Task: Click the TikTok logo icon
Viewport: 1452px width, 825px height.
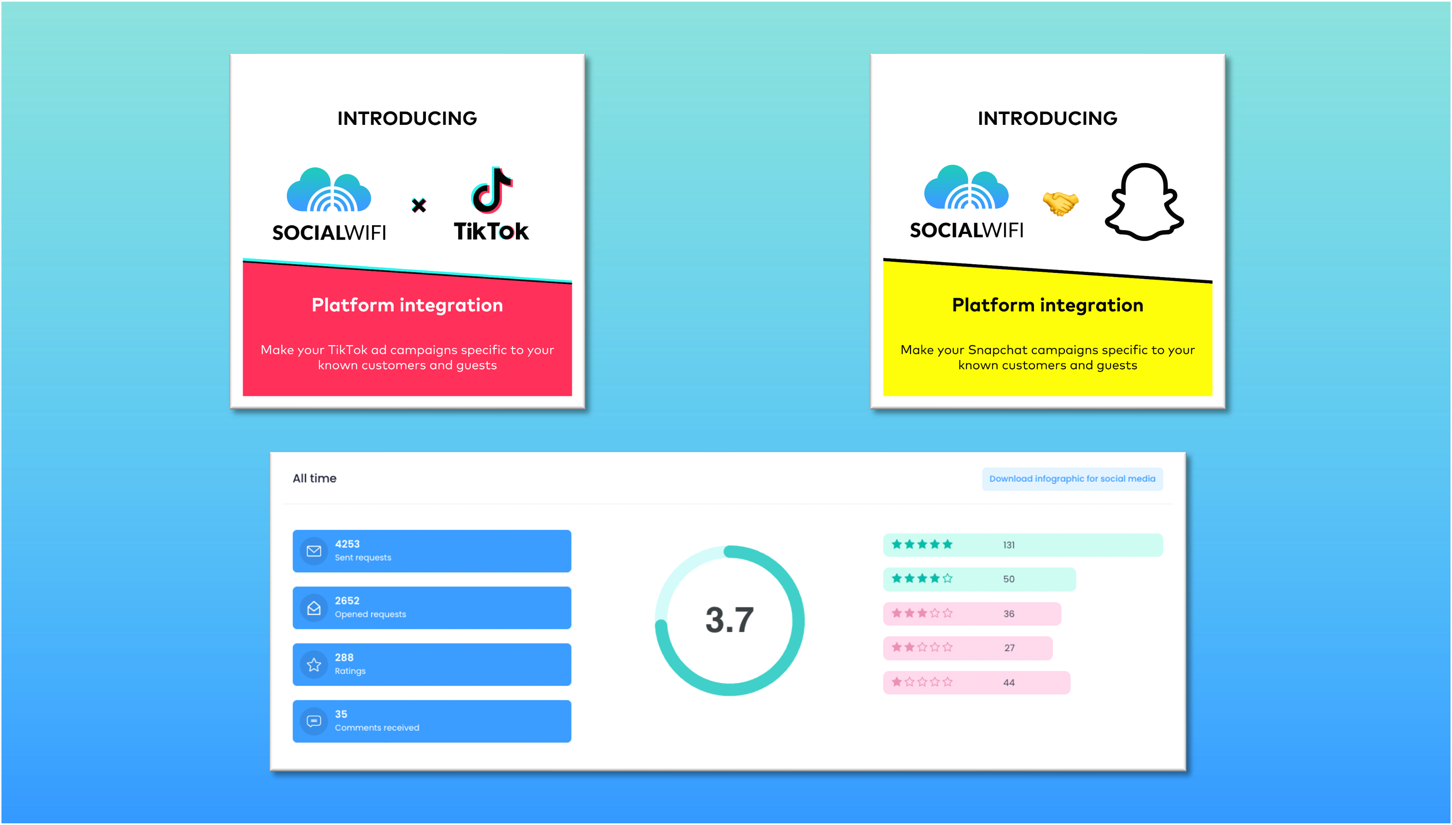Action: coord(492,190)
